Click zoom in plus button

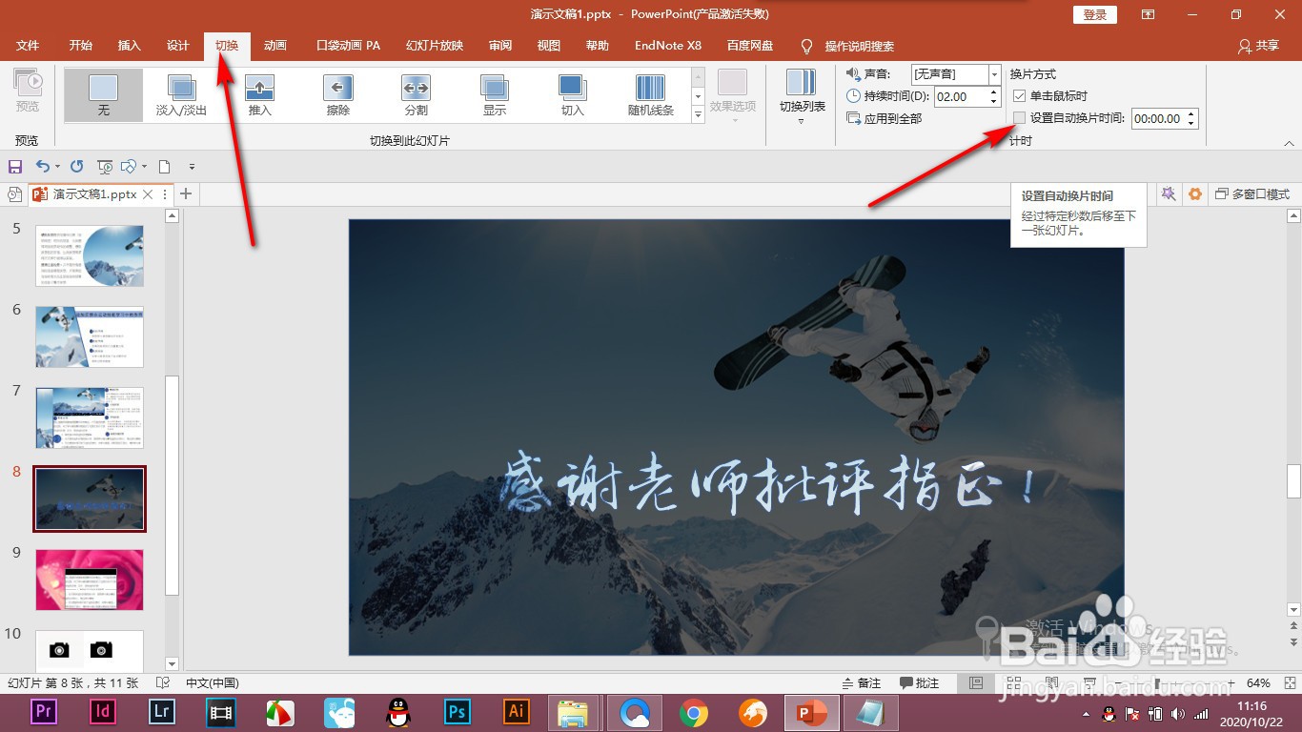(1232, 682)
